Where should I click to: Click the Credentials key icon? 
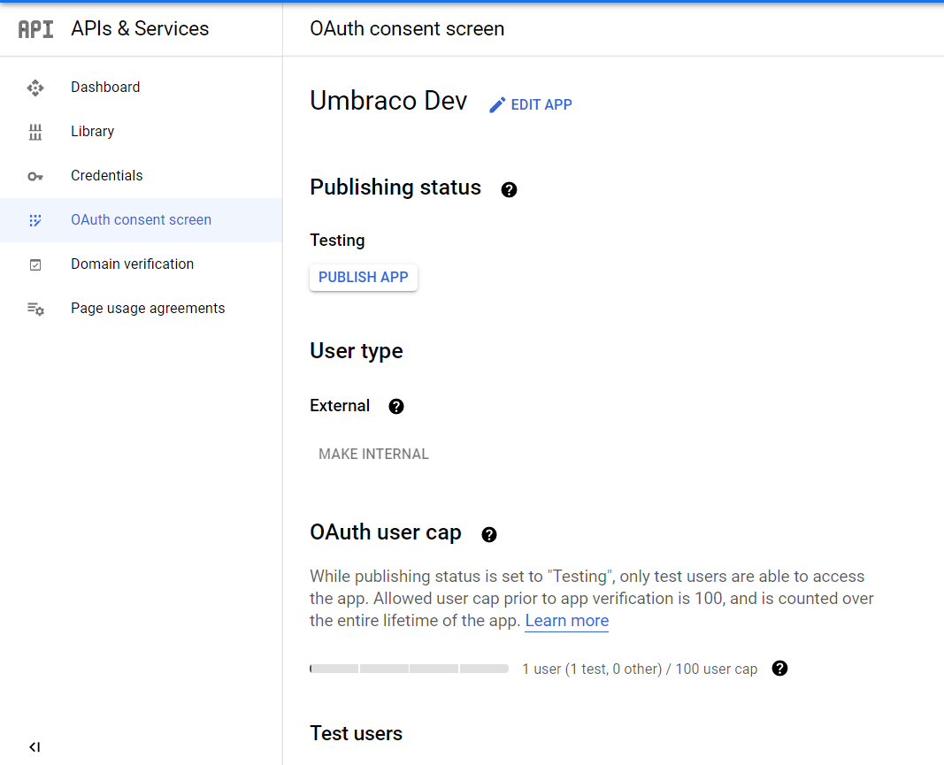pos(35,176)
